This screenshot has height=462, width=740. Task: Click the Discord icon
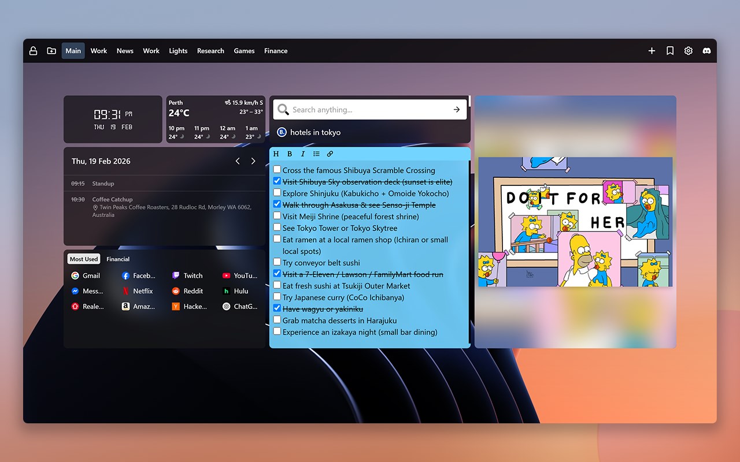(706, 51)
